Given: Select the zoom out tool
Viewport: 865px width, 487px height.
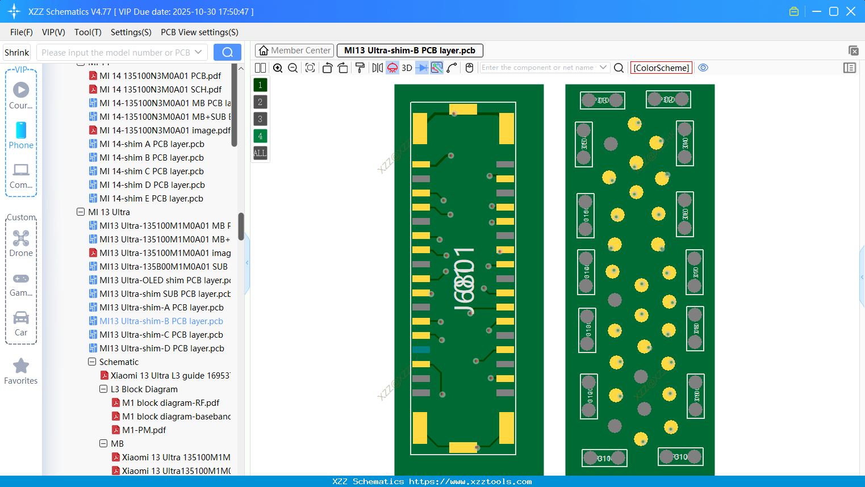Looking at the screenshot, I should point(292,68).
